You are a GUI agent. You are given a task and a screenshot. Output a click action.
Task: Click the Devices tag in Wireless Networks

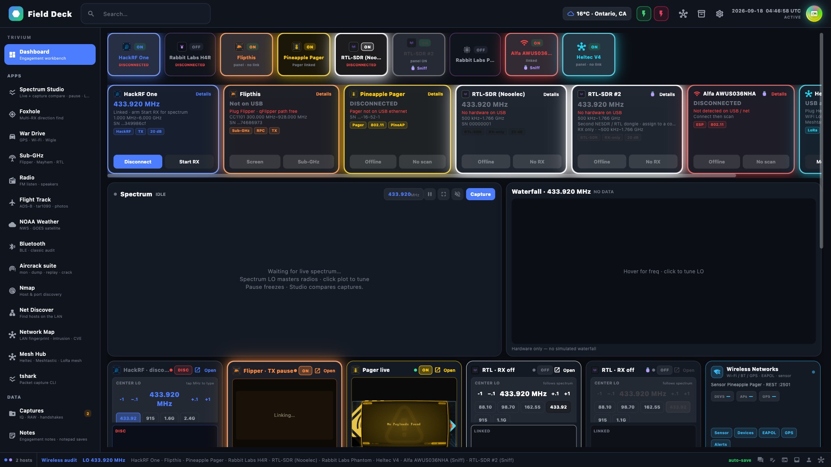point(745,433)
